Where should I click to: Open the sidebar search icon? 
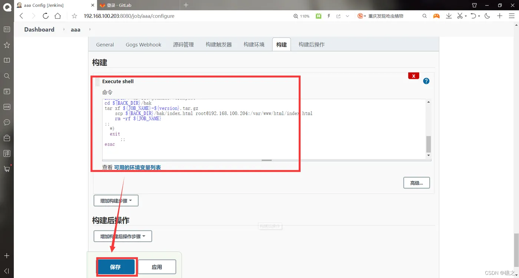(x=7, y=76)
